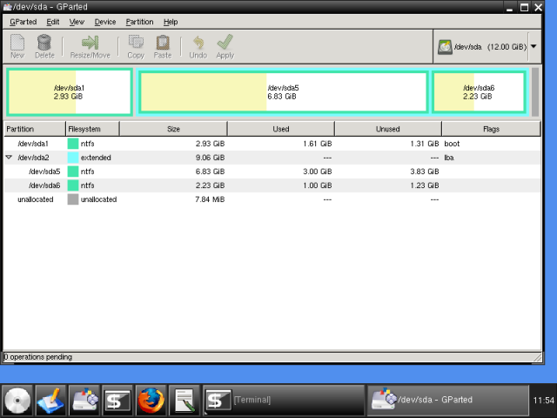Image resolution: width=557 pixels, height=418 pixels.
Task: Launch the pencil editor icon in taskbar
Action: pyautogui.click(x=50, y=401)
